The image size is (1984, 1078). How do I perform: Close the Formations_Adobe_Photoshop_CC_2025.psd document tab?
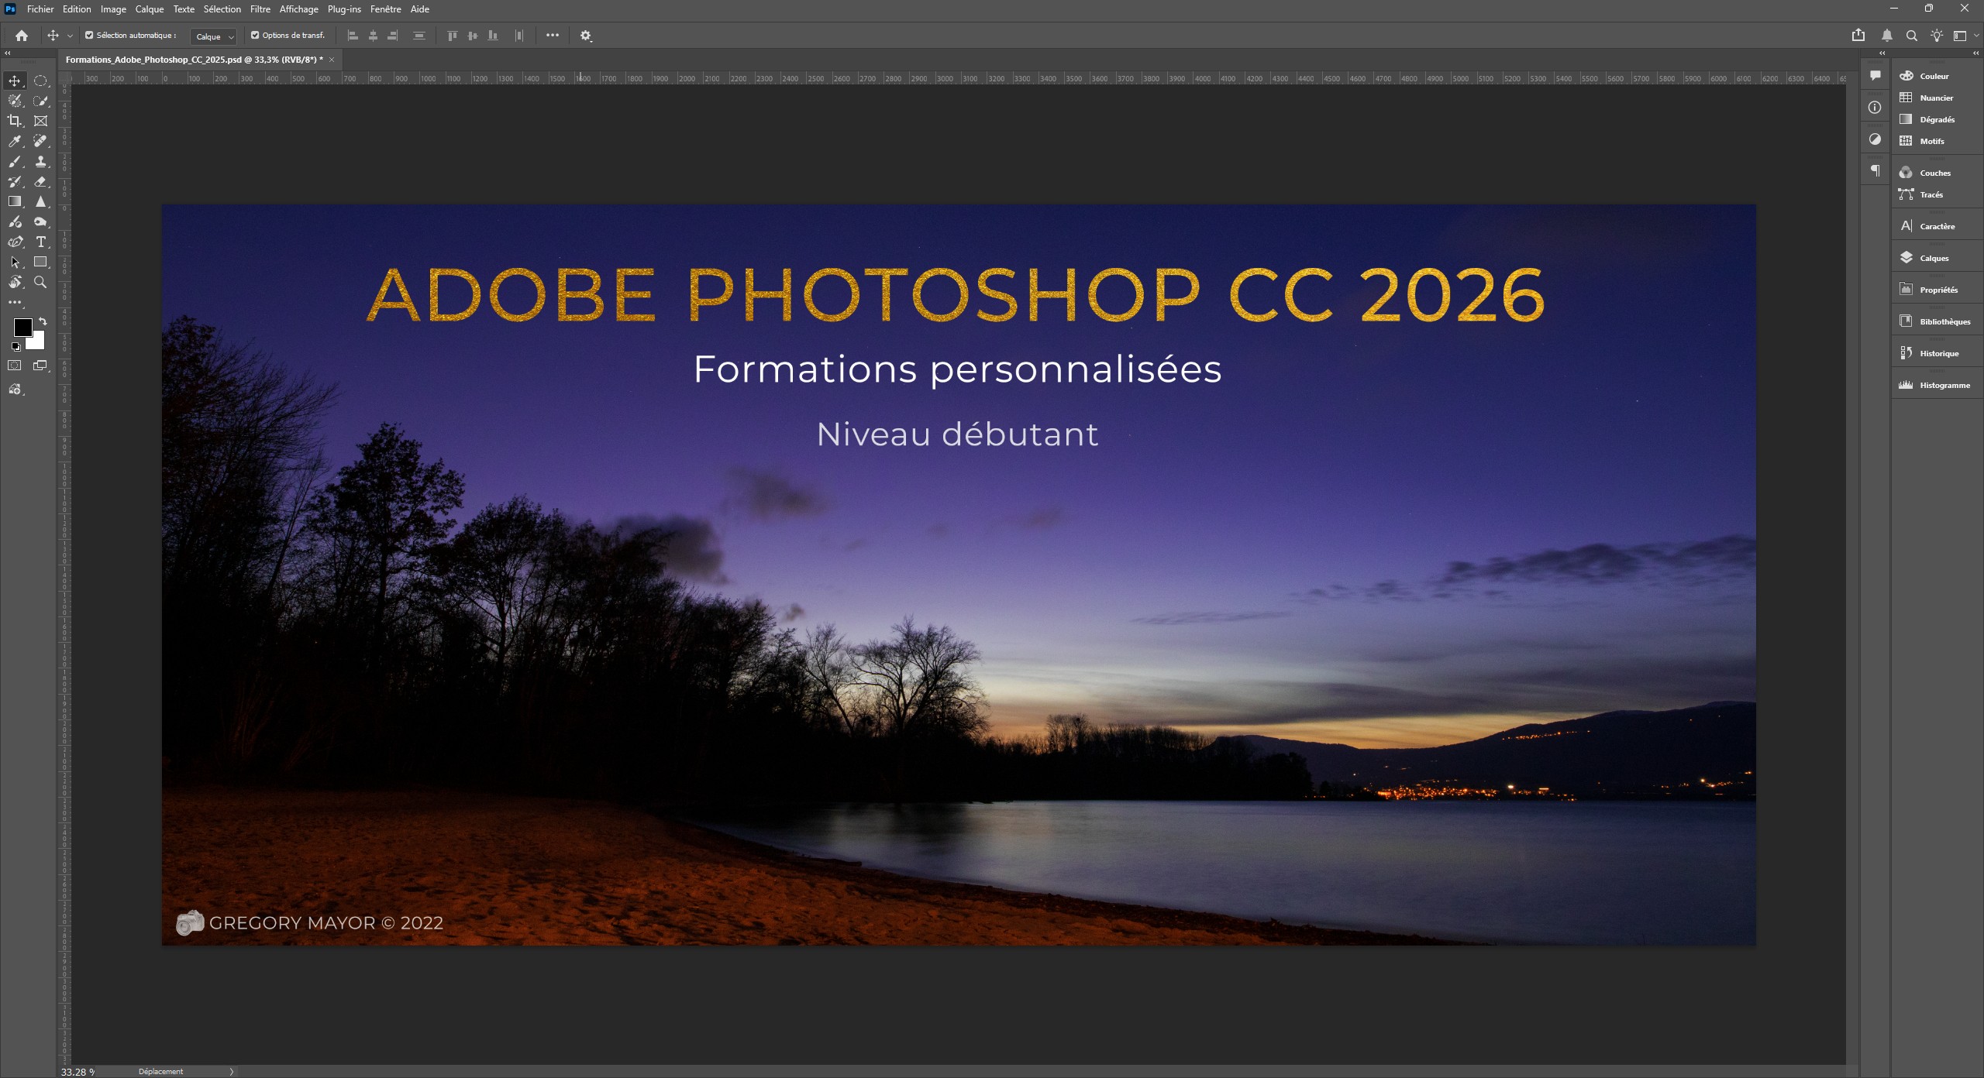332,60
